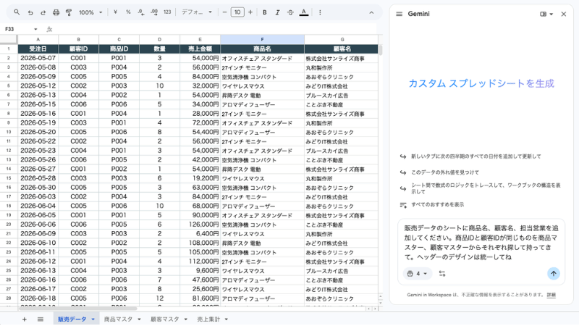Undo the last action
Image resolution: width=579 pixels, height=326 pixels.
click(x=30, y=12)
